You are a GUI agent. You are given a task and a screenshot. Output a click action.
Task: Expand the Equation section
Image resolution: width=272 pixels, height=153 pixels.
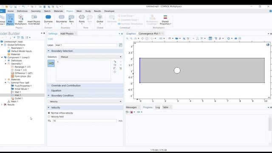pos(49,91)
